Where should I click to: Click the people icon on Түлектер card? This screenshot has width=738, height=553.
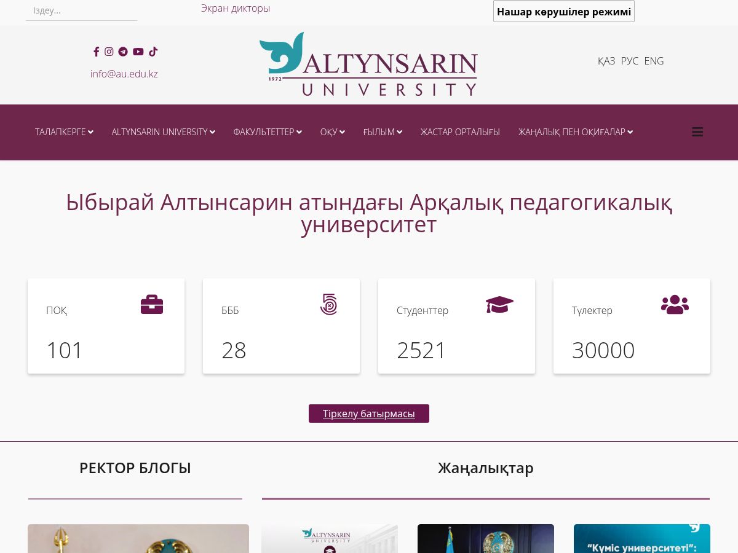point(675,305)
